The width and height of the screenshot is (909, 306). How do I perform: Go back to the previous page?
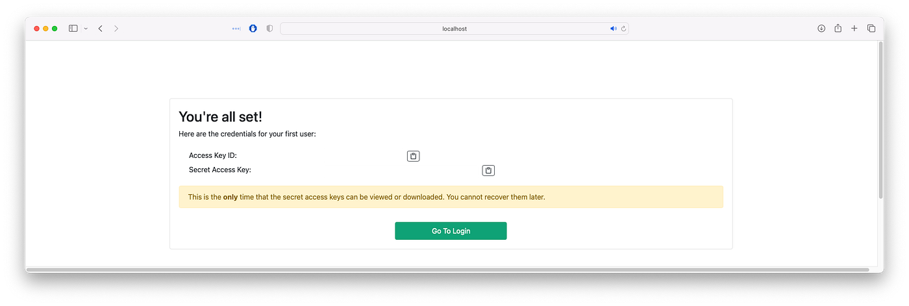tap(101, 29)
